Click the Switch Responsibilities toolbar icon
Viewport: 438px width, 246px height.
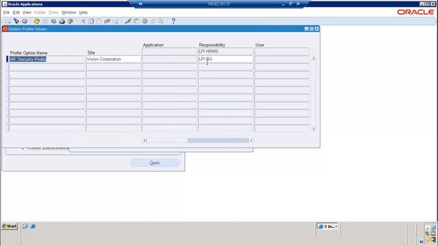tap(53, 21)
